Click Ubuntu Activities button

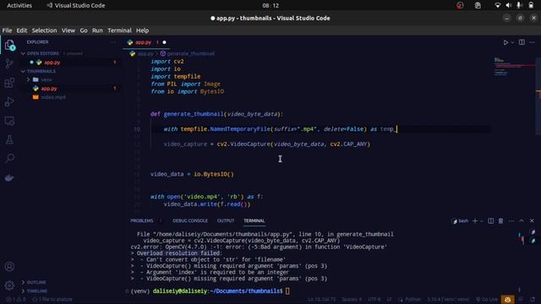tap(19, 6)
